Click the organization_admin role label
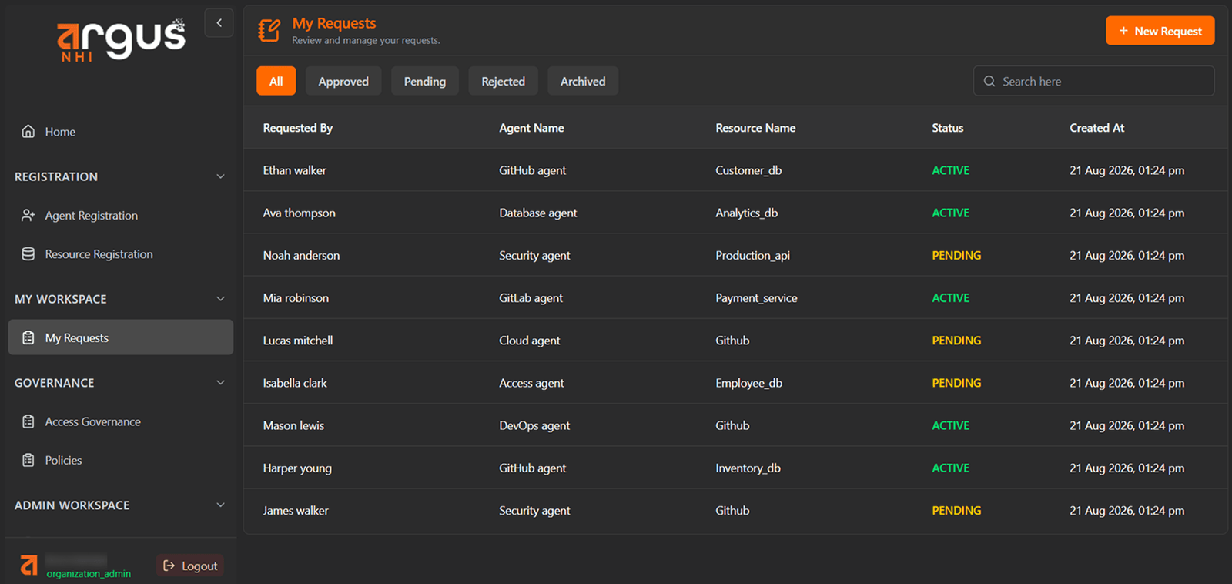This screenshot has height=584, width=1232. coord(89,574)
